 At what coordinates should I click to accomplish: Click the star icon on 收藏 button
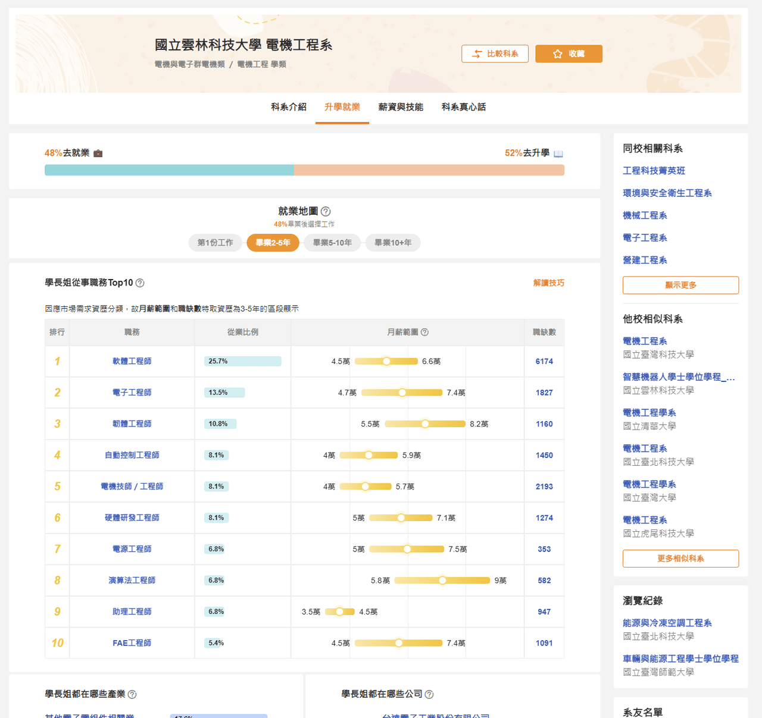(558, 54)
